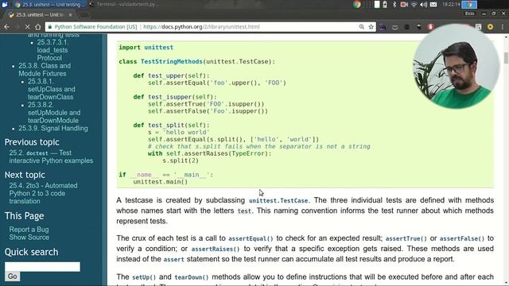Open the Wi-Fi network tray icon
The width and height of the screenshot is (509, 286).
point(414,5)
